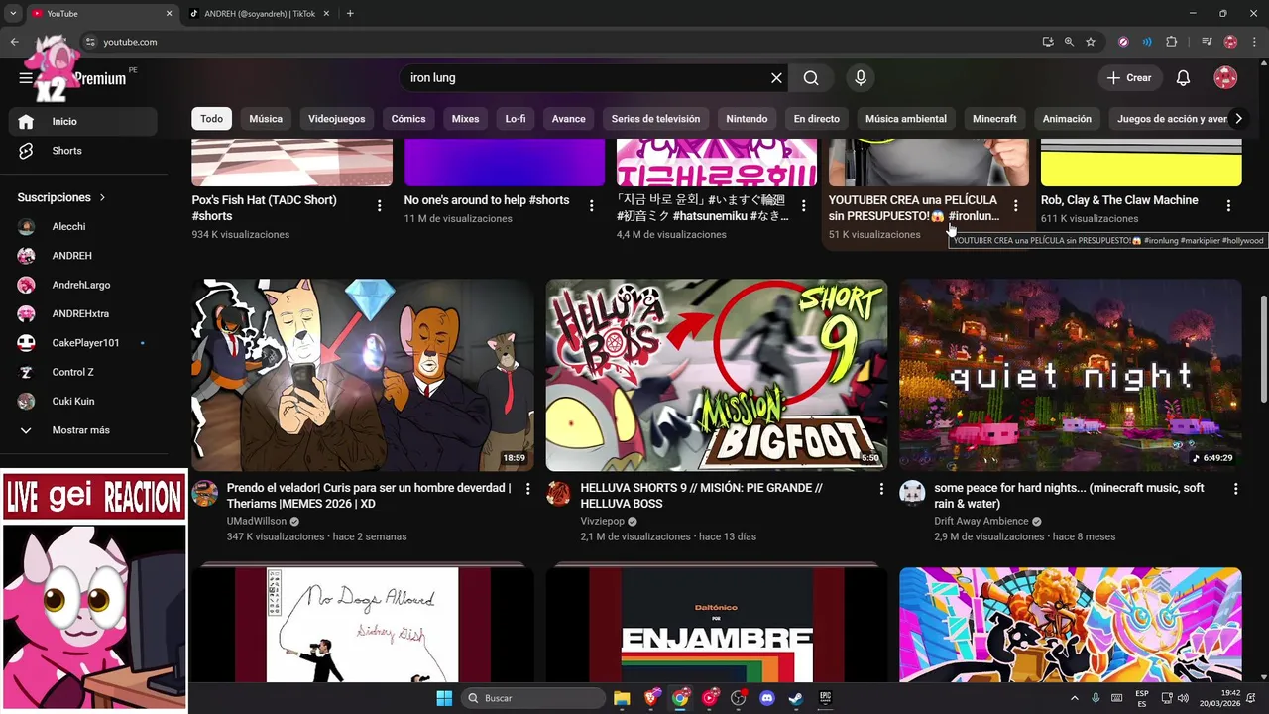
Task: Open the browser extensions puzzle icon
Action: point(1172,42)
